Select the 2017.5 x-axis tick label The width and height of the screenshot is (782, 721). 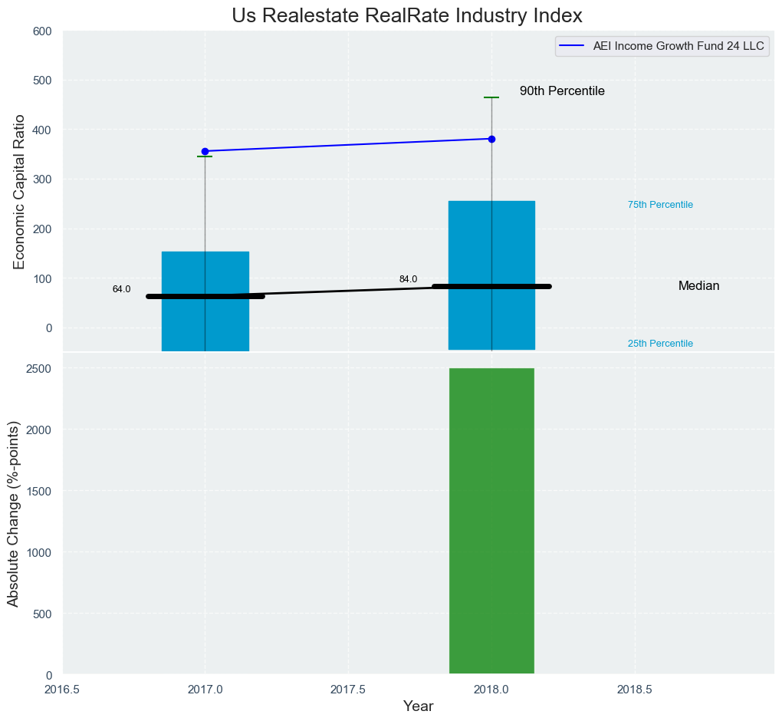click(x=348, y=690)
